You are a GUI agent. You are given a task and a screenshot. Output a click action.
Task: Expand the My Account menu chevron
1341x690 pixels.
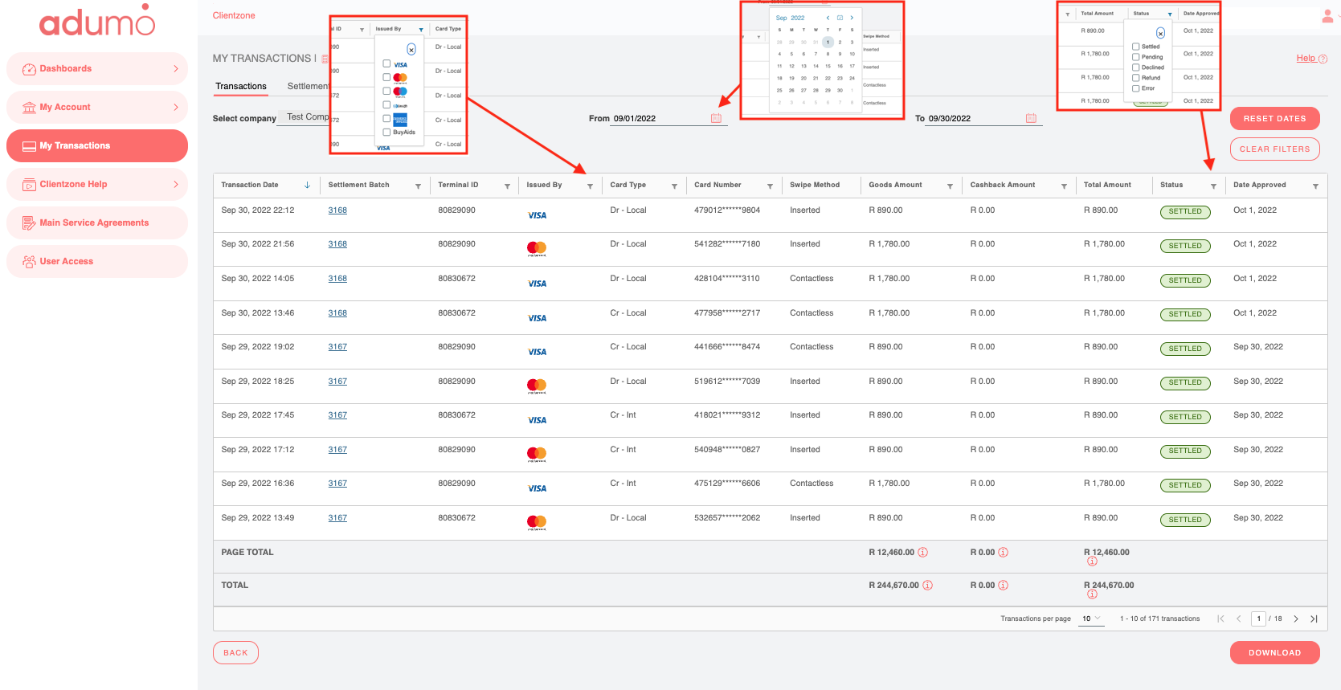click(x=176, y=108)
